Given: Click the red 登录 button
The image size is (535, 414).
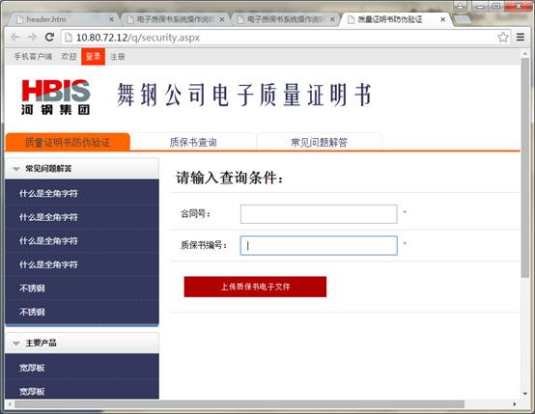Looking at the screenshot, I should tap(93, 56).
